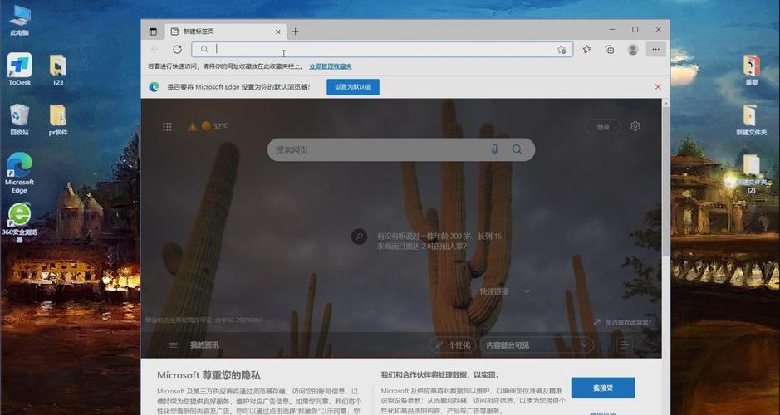The width and height of the screenshot is (780, 415).
Task: Open Edge settings and more menu
Action: (655, 49)
